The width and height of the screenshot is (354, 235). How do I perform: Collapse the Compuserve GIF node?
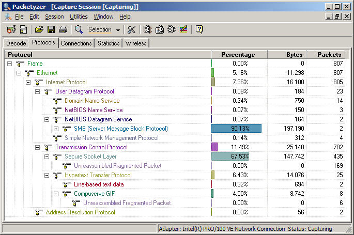pos(56,194)
